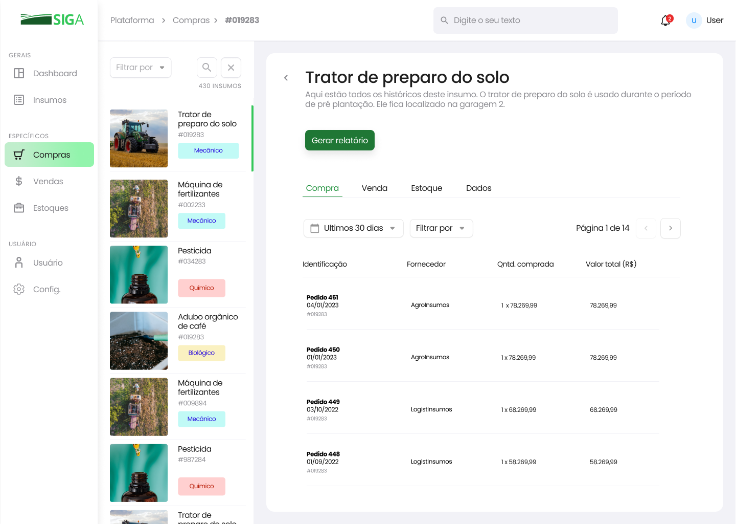736x524 pixels.
Task: Click the user avatar icon
Action: (x=694, y=20)
